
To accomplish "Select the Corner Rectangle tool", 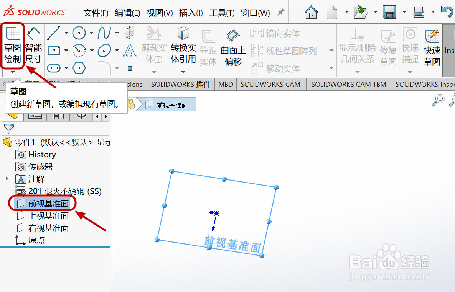I will pos(54,51).
